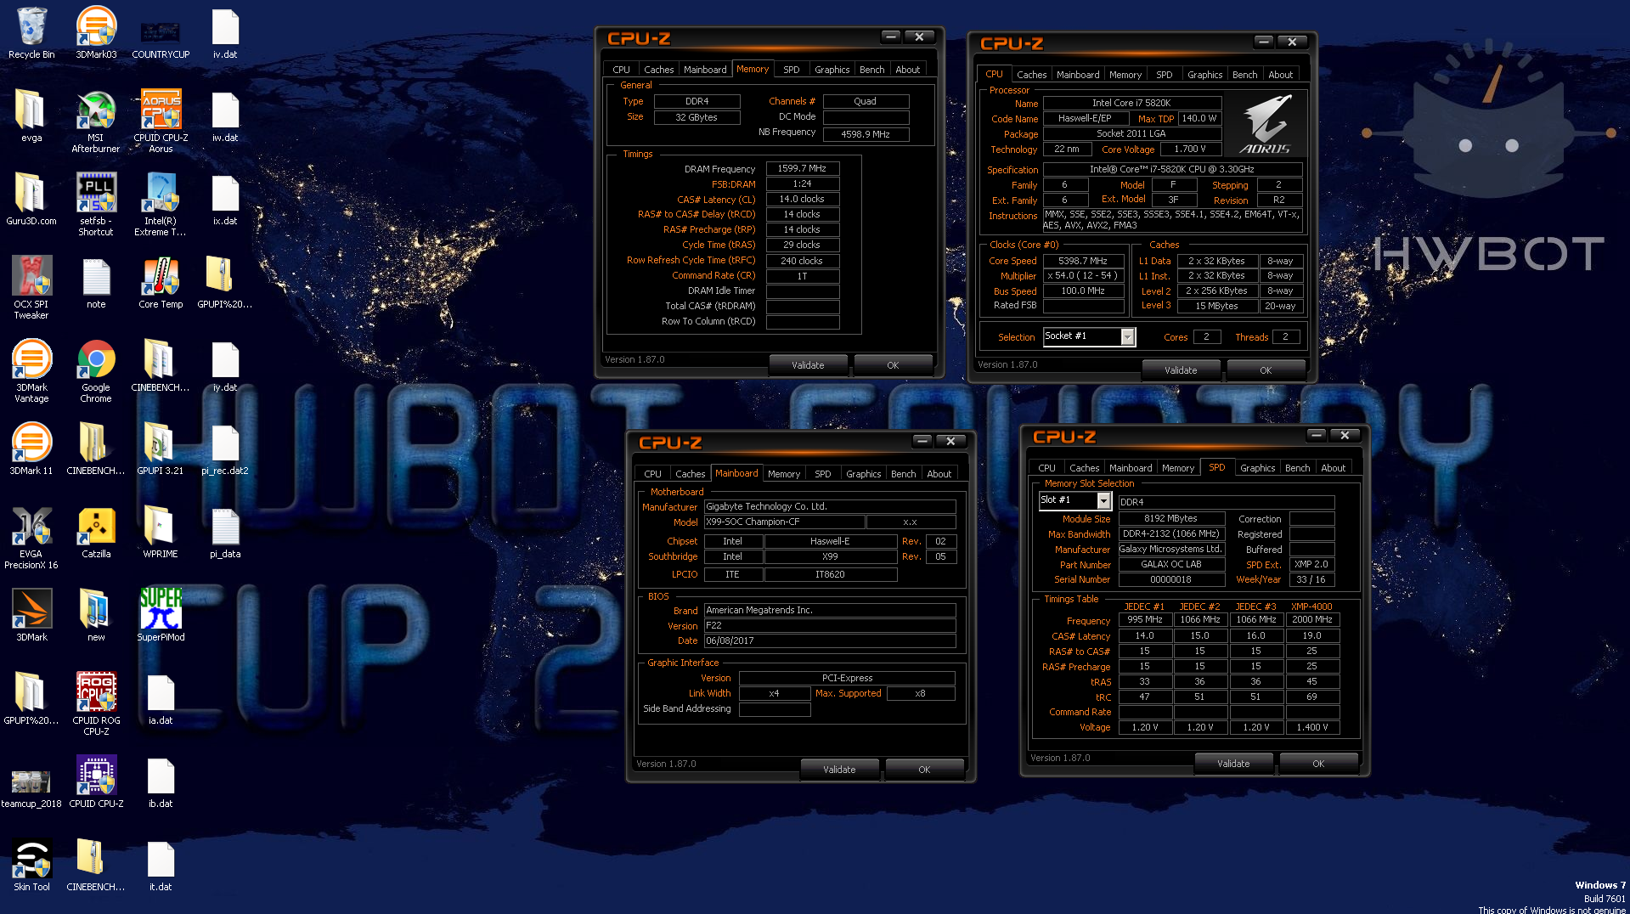Select the CINEBENCH folder beside Skin Tool
The image size is (1630, 914).
(x=96, y=866)
